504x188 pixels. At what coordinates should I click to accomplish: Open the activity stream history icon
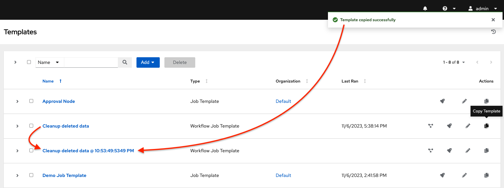click(494, 32)
